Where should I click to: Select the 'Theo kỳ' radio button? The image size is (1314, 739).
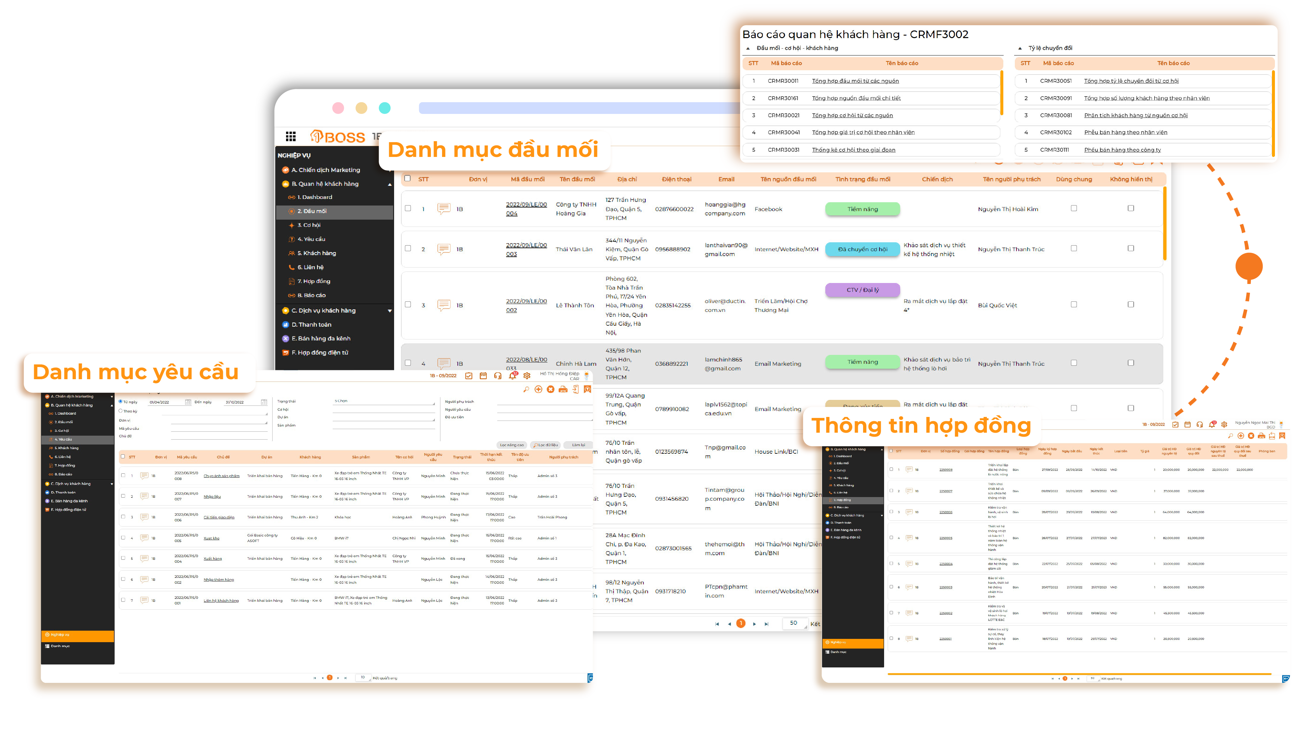[x=121, y=411]
